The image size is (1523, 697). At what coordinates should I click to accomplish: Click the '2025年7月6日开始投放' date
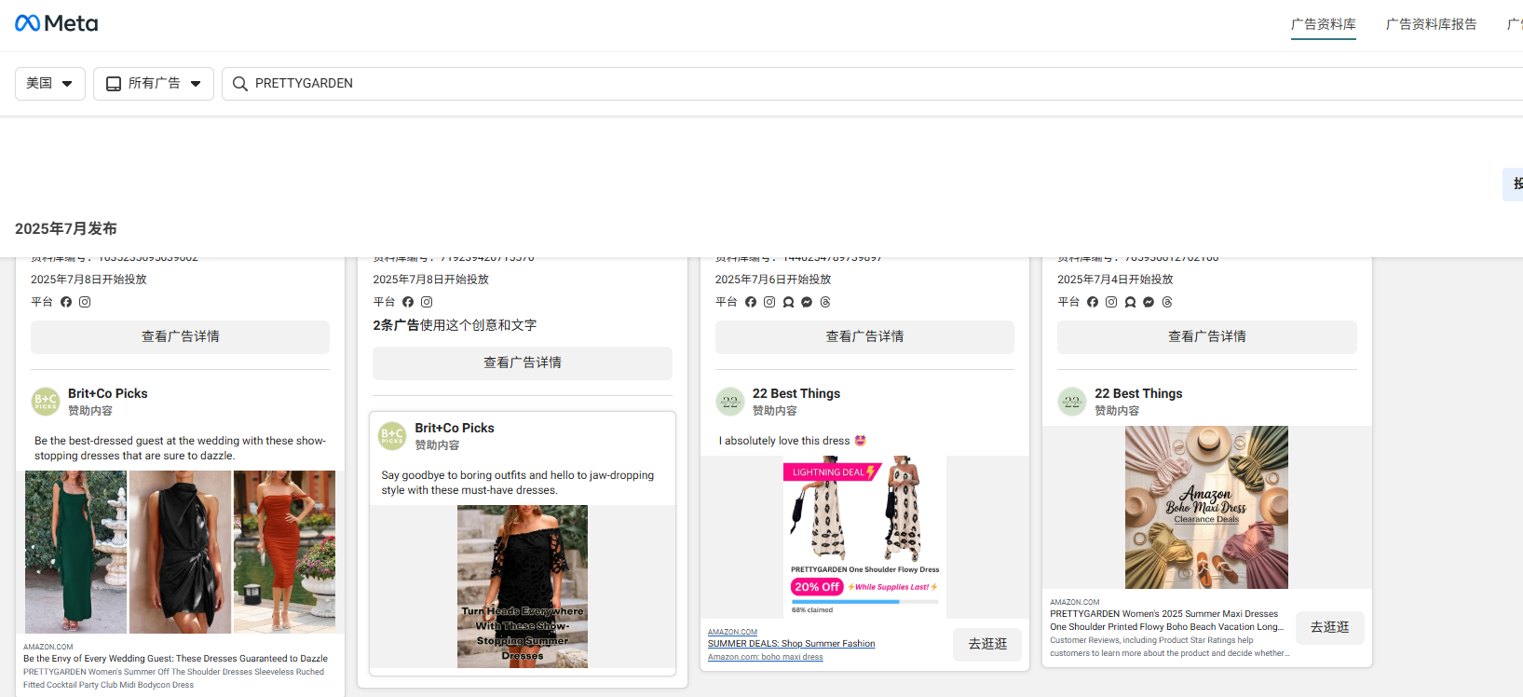tap(773, 280)
